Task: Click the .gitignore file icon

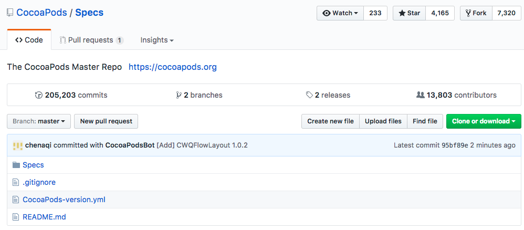Action: (15, 182)
